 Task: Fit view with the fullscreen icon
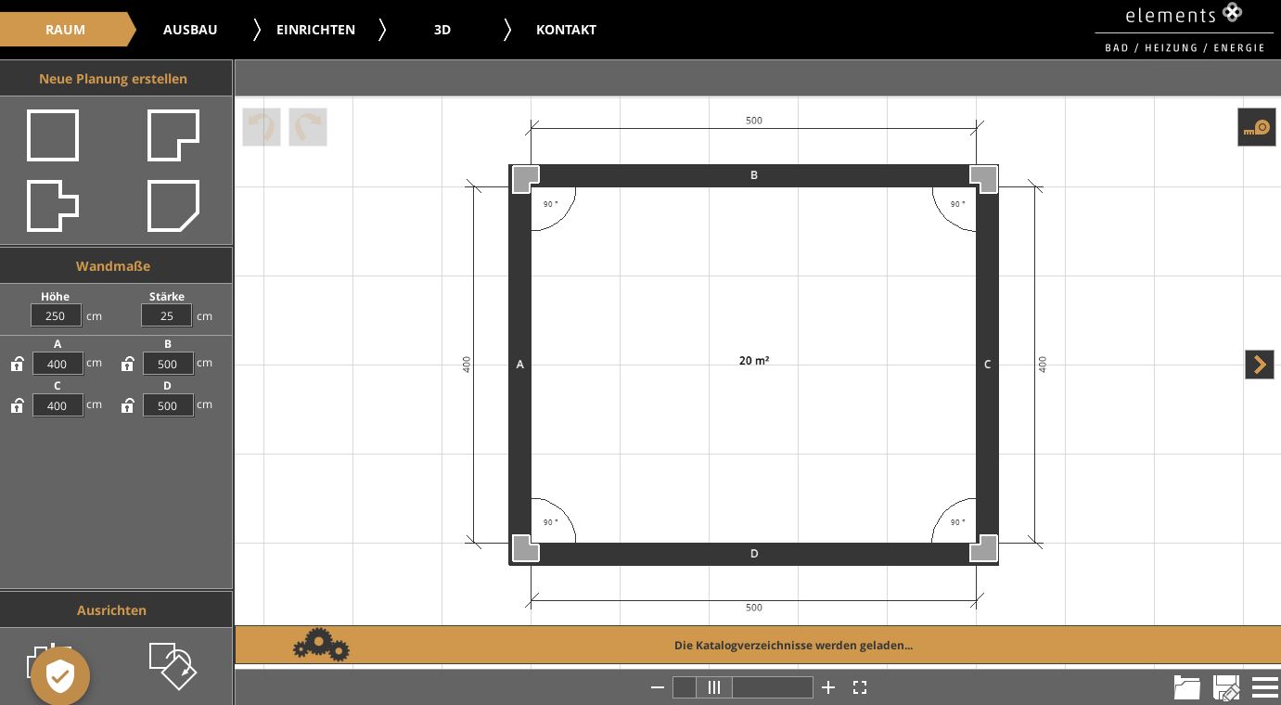coord(859,687)
